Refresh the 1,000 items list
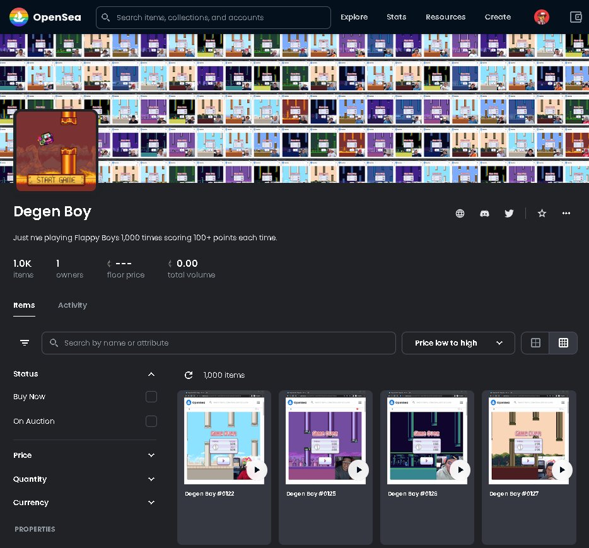This screenshot has height=548, width=589. point(189,375)
